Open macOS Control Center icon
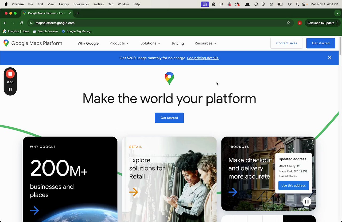The height and width of the screenshot is (222, 342). tap(304, 4)
